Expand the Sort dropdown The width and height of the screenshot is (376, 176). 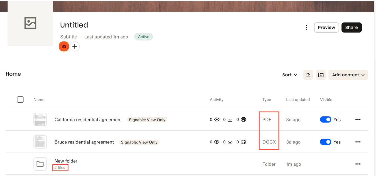tap(290, 75)
